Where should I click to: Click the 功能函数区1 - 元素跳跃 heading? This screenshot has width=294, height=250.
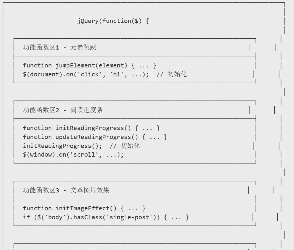(x=60, y=47)
